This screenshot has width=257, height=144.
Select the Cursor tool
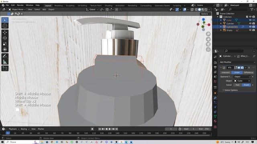point(5,26)
